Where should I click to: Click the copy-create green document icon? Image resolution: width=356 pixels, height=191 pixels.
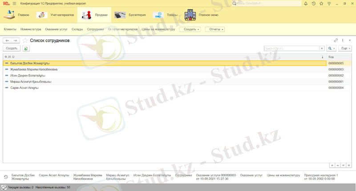[x=26, y=49]
